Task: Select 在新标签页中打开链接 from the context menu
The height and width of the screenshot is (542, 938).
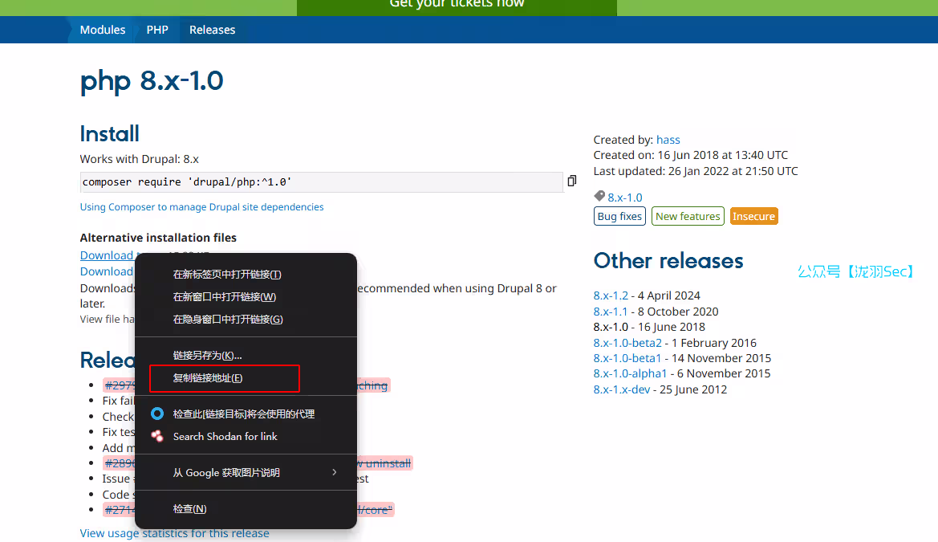Action: [227, 275]
